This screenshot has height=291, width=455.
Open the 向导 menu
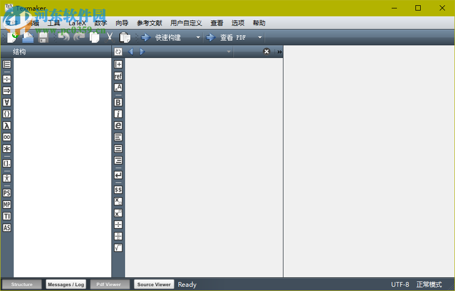[x=122, y=23]
